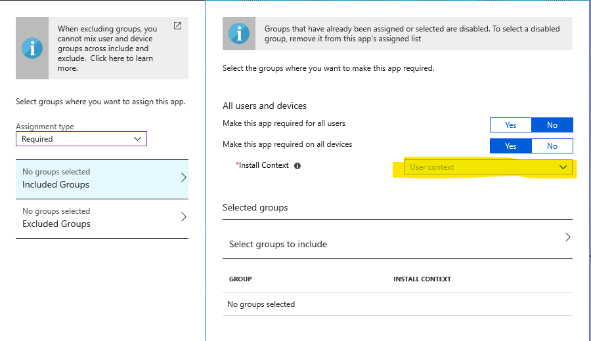Click the chevron beside Select groups to include
Screen dimensions: 591x341
[x=568, y=237]
